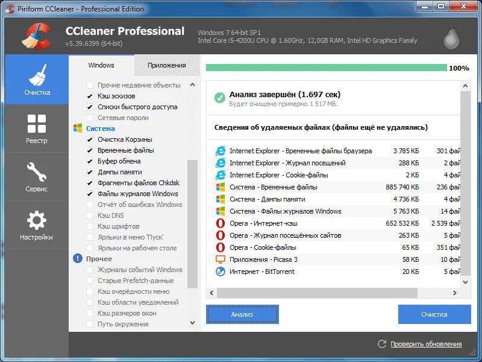Click the up arrow of the options list scrollbar
The image size is (482, 362).
tap(192, 84)
